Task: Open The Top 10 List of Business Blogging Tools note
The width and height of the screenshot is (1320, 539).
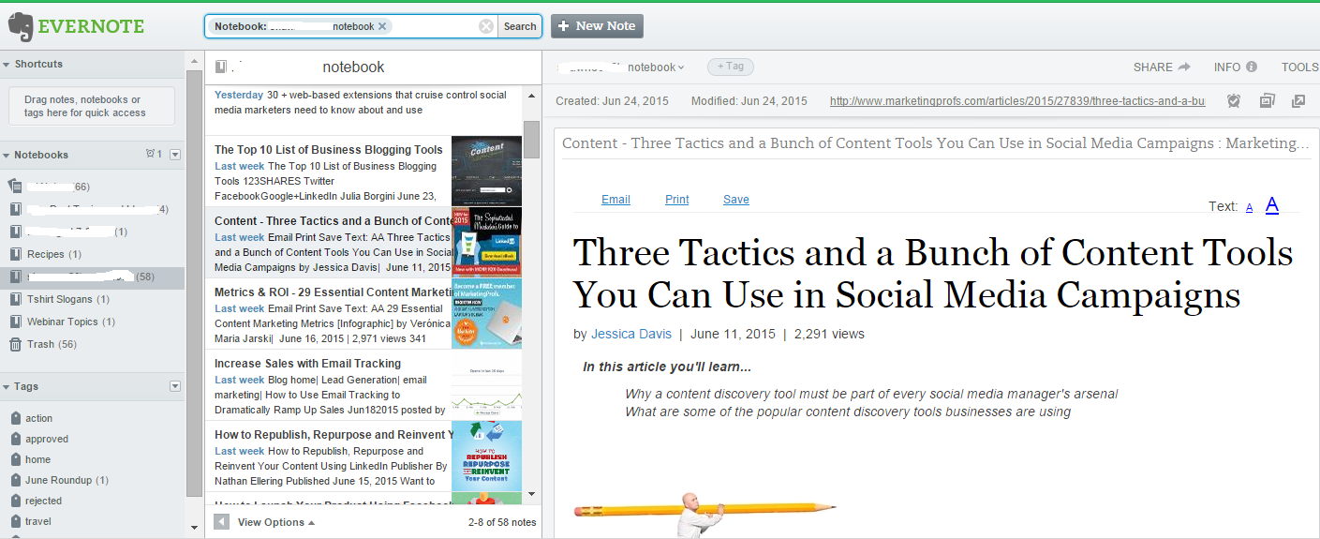Action: click(363, 171)
